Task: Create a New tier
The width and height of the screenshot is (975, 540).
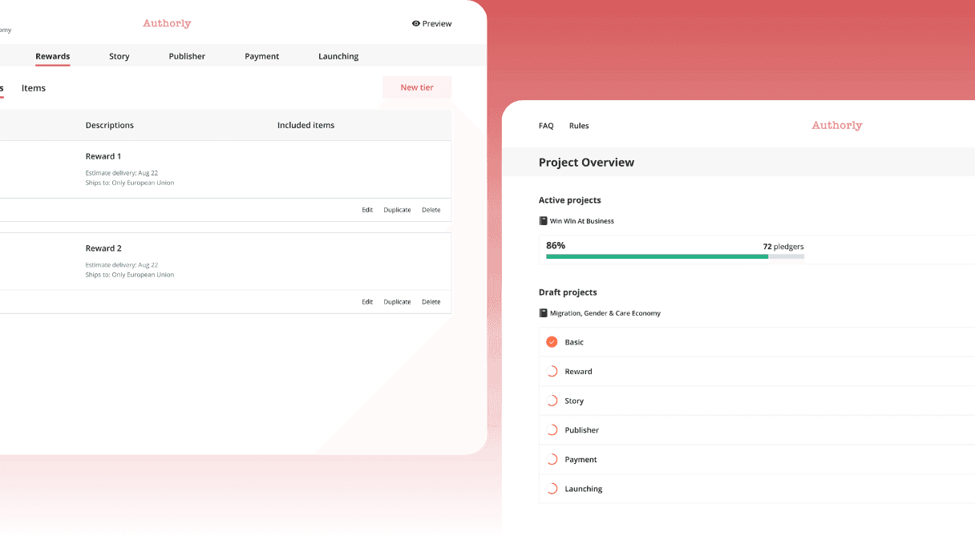Action: [x=417, y=87]
